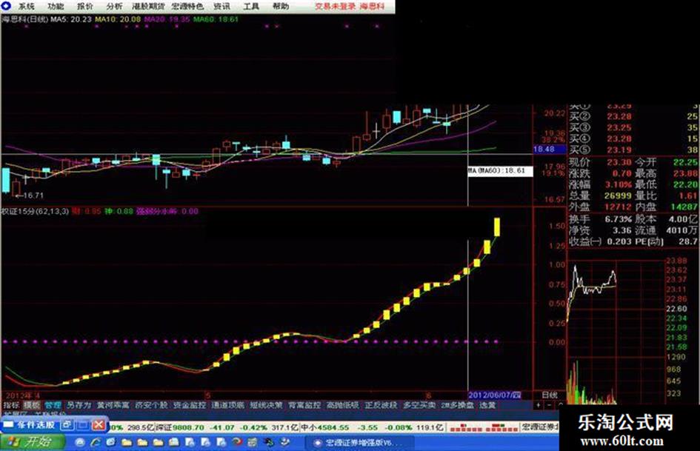
Task: Click the 交易未登录 login status link
Action: [336, 6]
